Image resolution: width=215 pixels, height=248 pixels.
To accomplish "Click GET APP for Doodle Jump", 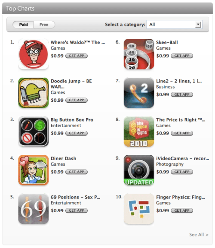I will pyautogui.click(x=77, y=100).
